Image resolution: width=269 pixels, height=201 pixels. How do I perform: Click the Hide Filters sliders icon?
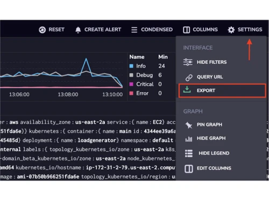[188, 62]
